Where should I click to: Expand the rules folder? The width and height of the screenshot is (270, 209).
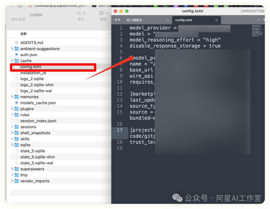(12, 115)
